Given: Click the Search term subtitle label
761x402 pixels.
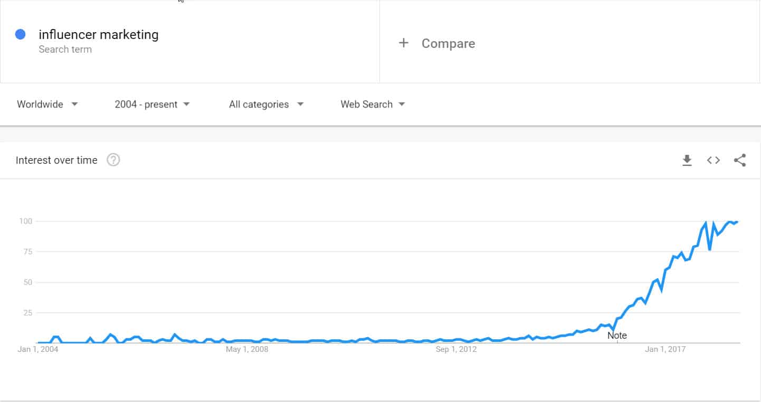Looking at the screenshot, I should coord(65,49).
